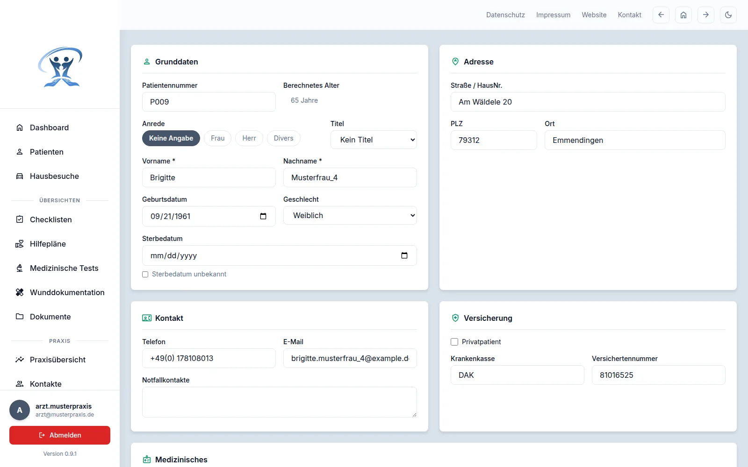Click the Hausbesuche car icon in sidebar

pyautogui.click(x=20, y=176)
